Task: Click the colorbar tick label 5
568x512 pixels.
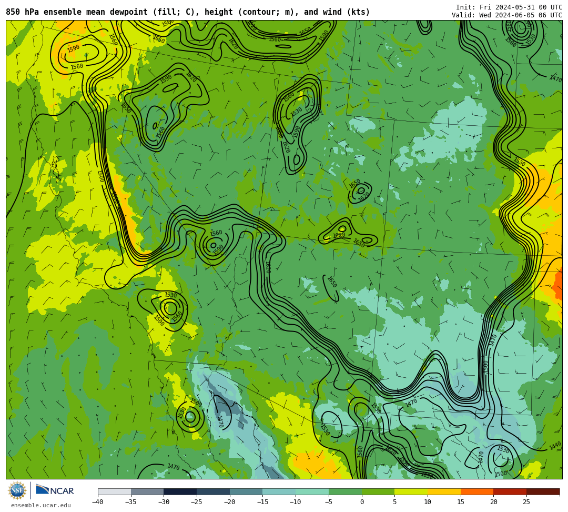Action: click(395, 502)
